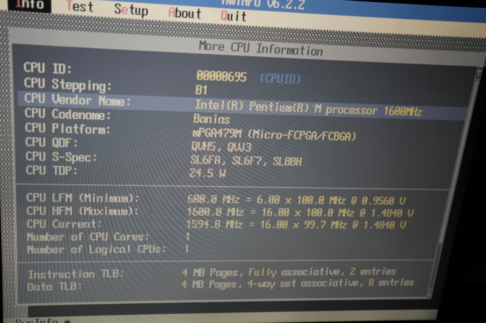Click the 'Number of Logical CPUs:' label
This screenshot has height=323, width=486.
[x=97, y=249]
